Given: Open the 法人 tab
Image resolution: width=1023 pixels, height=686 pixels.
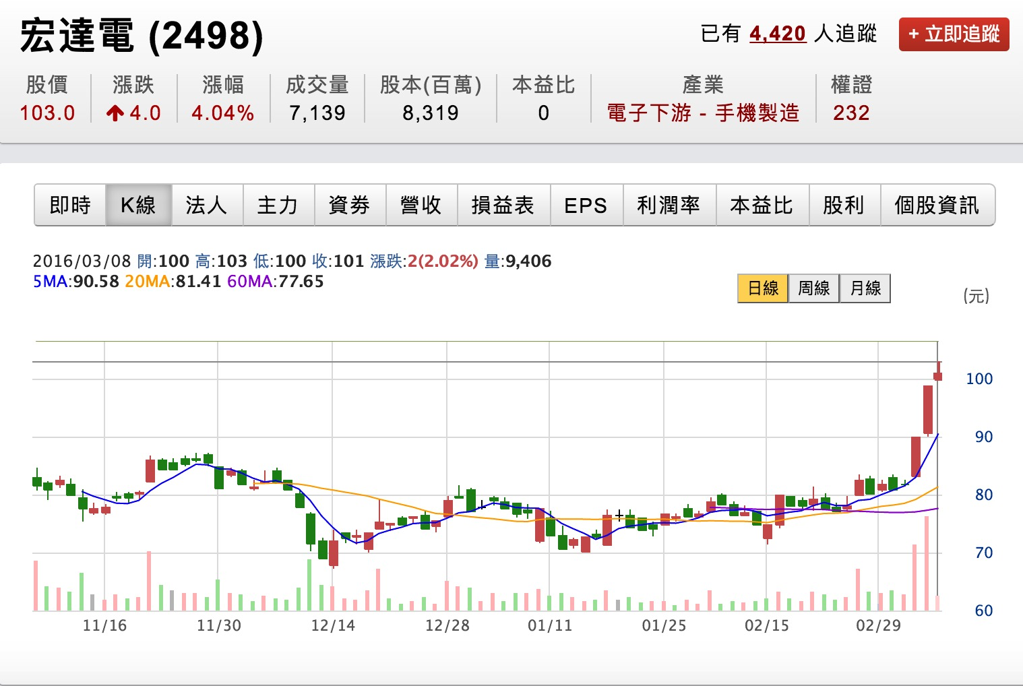Looking at the screenshot, I should (x=207, y=205).
